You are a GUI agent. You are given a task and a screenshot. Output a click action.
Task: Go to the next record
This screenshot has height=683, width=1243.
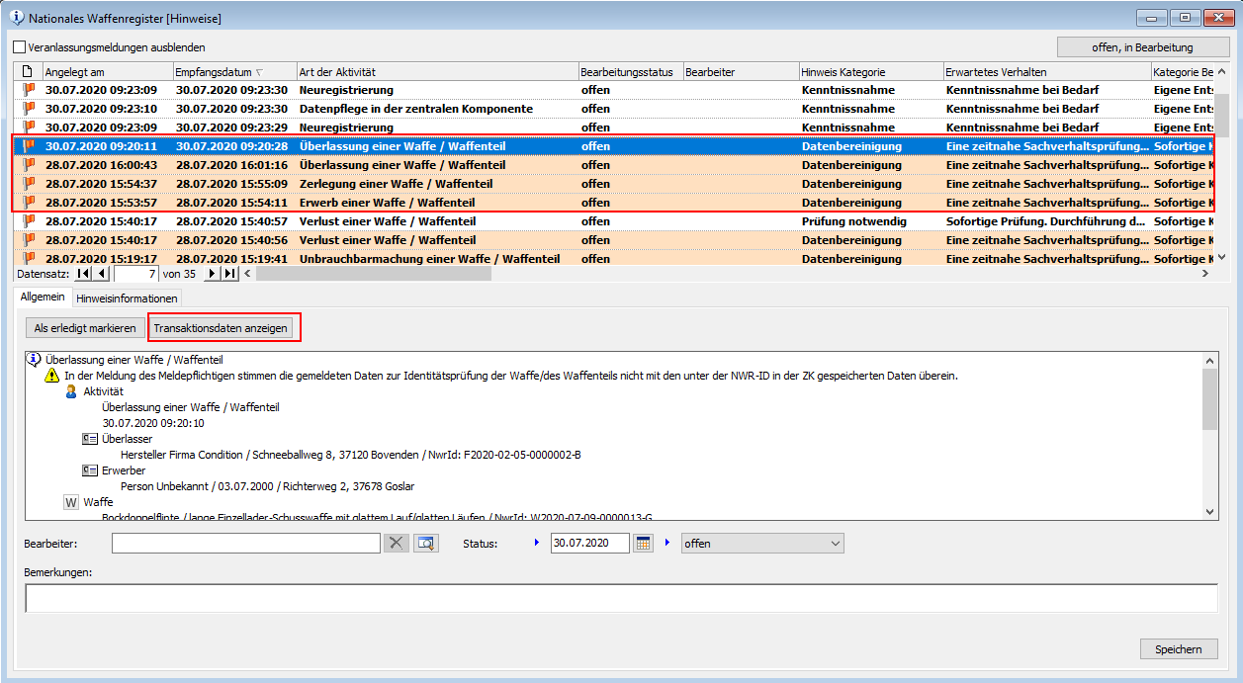tap(211, 274)
